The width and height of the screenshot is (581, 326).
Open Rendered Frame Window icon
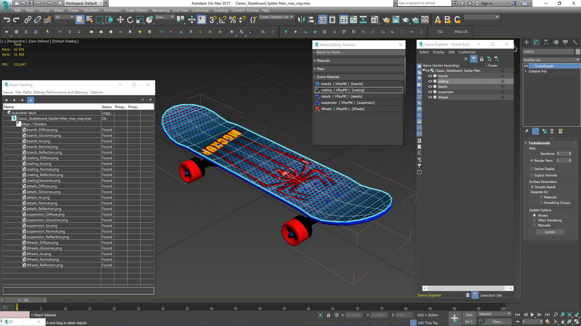396,20
